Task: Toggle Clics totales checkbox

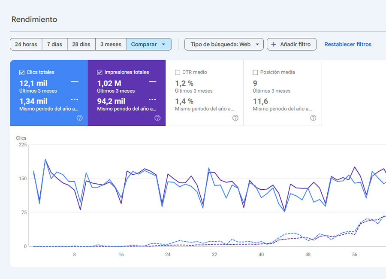Action: tap(22, 73)
